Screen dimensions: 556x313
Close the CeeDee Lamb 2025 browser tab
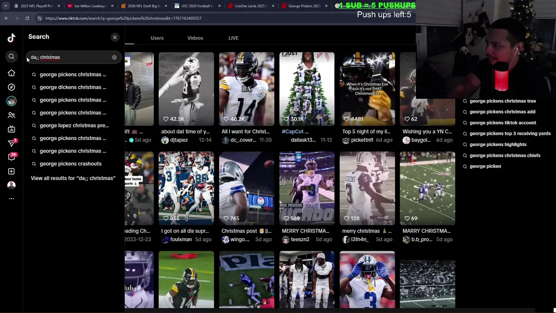coord(273,6)
